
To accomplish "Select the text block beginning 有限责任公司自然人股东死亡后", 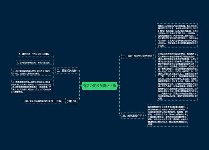I will point(177,35).
